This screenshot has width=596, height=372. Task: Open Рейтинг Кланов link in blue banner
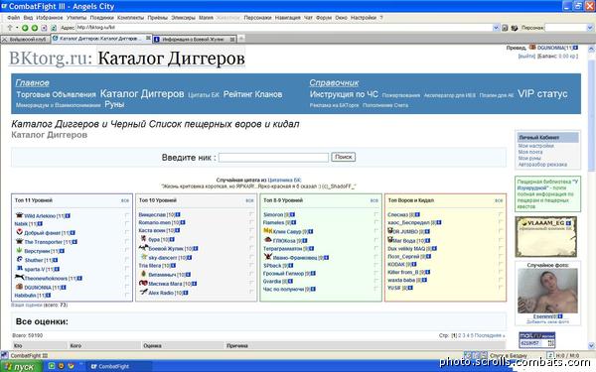pos(252,94)
